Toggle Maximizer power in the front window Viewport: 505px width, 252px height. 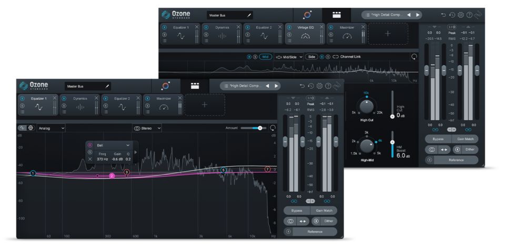tap(147, 98)
